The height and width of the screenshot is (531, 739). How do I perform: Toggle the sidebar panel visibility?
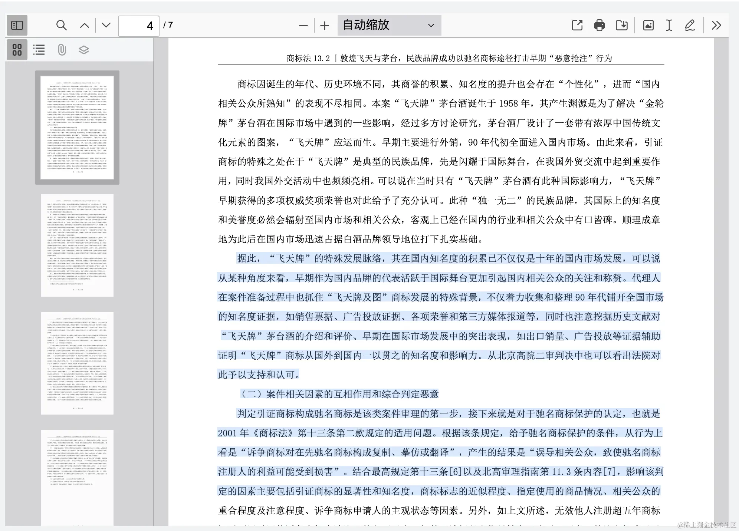point(17,25)
